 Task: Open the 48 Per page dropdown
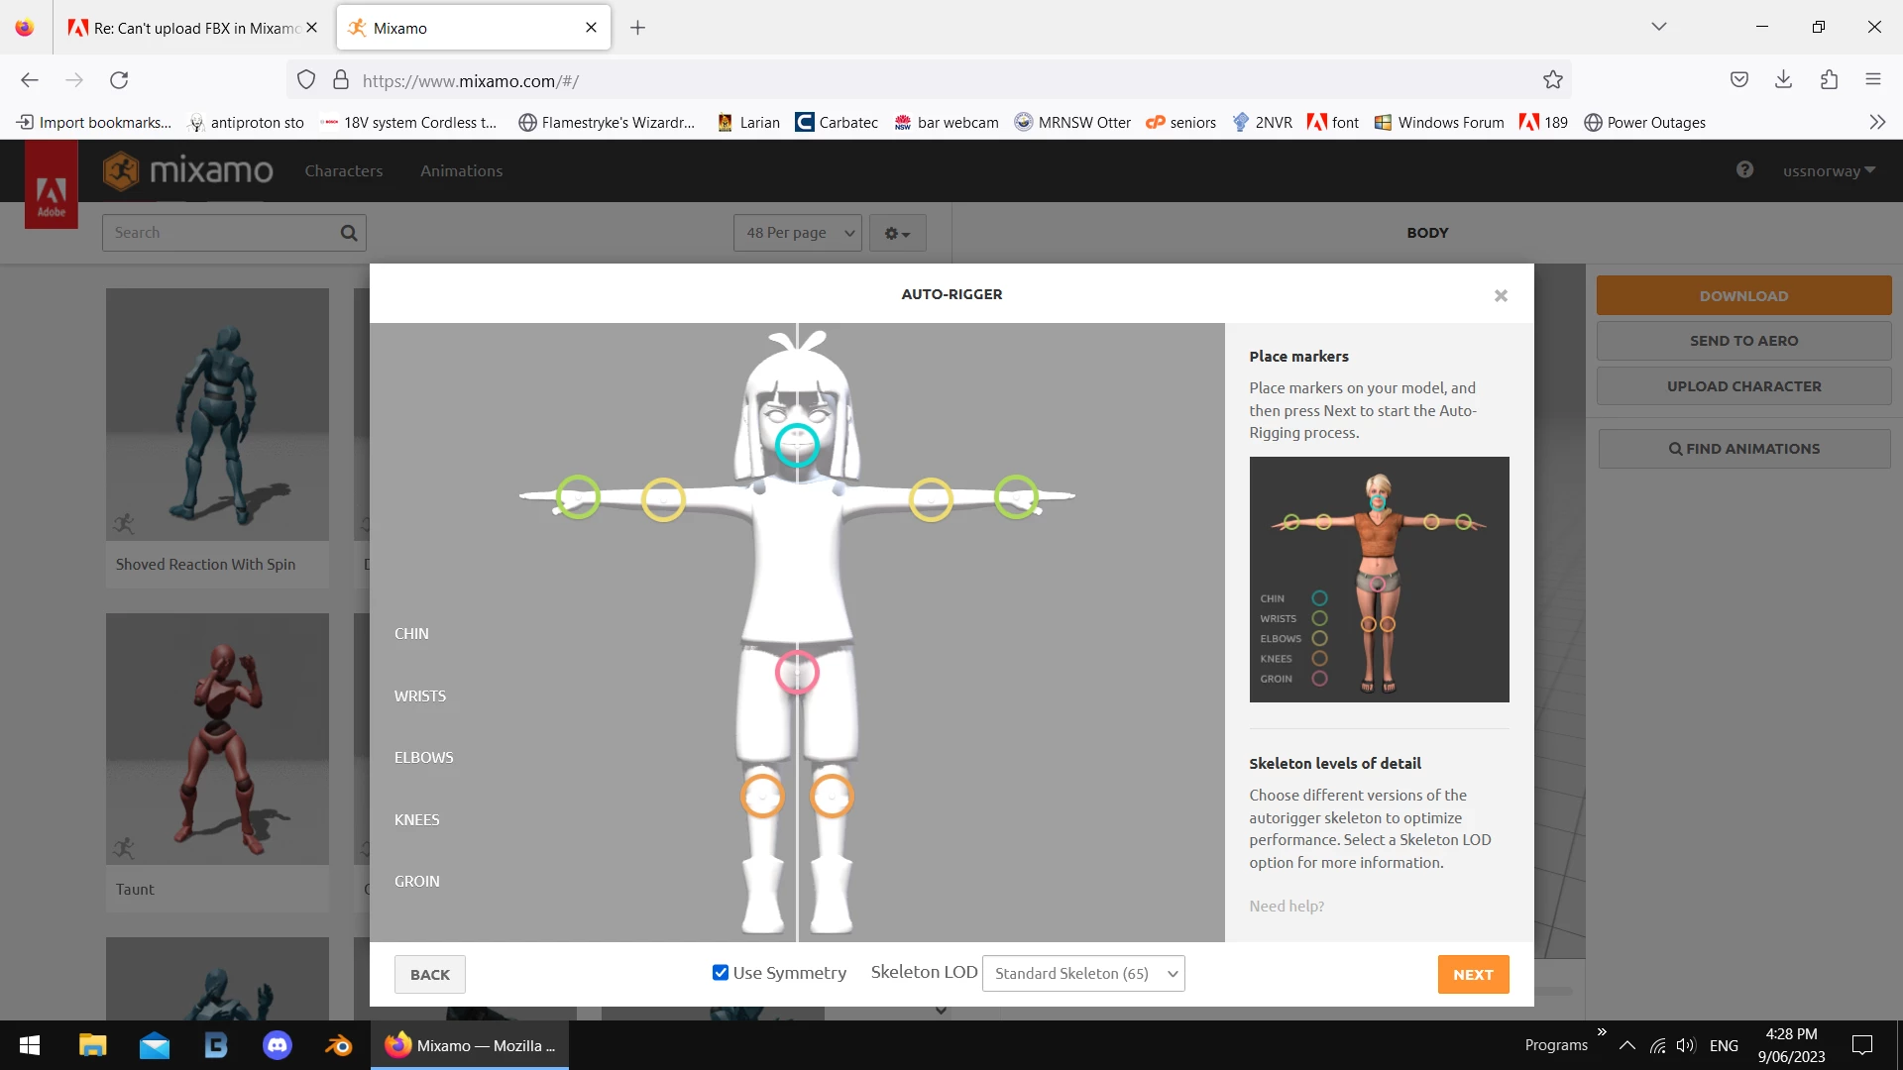click(798, 233)
